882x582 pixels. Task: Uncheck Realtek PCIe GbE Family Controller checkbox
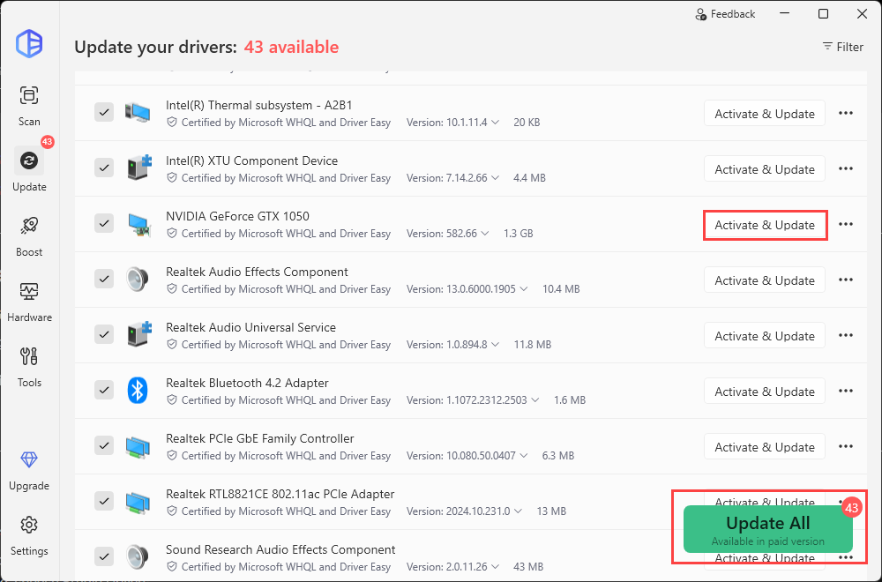(x=104, y=445)
